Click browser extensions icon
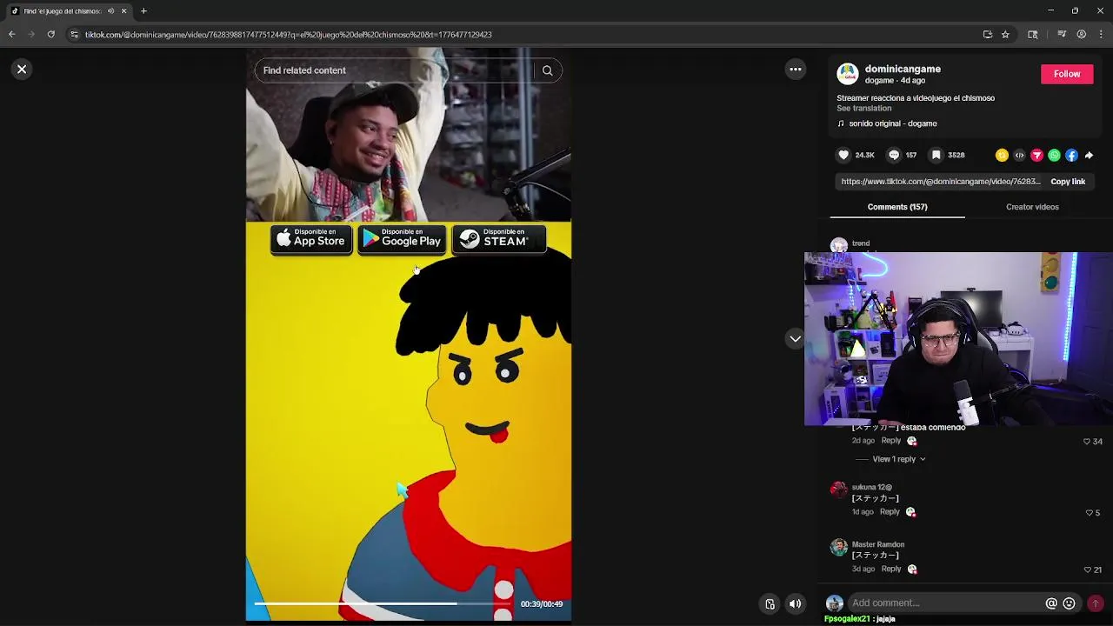 pyautogui.click(x=1032, y=35)
